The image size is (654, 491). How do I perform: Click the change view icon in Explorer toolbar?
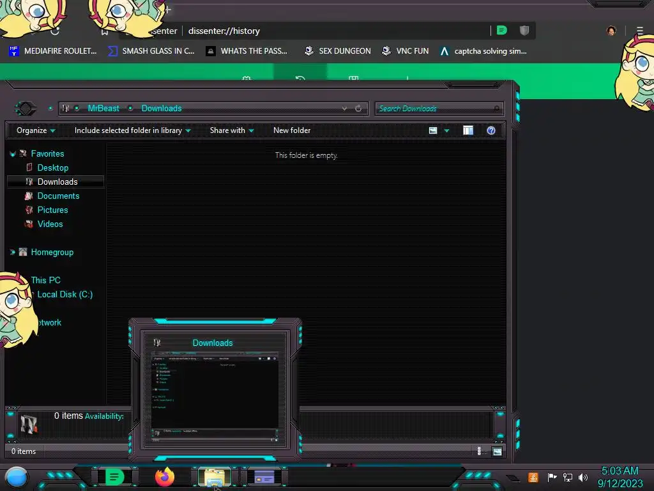tap(433, 130)
